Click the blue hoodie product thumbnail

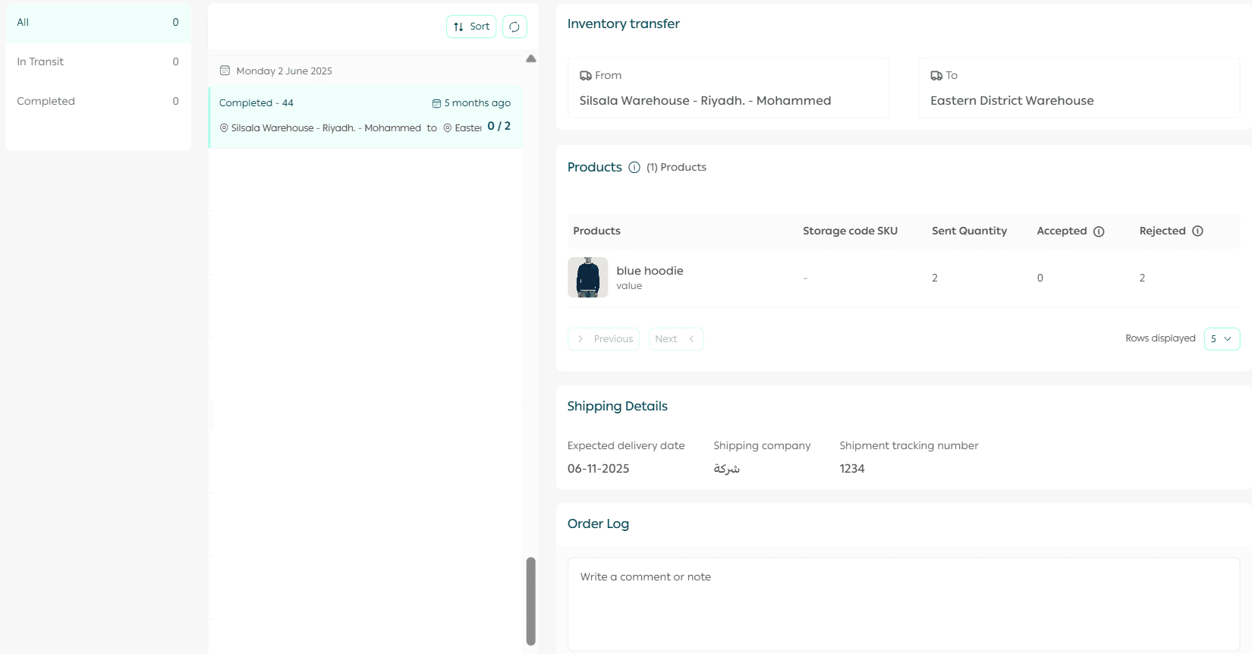588,278
